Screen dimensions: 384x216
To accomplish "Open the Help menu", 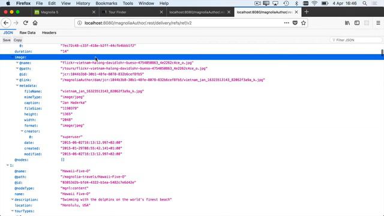I will [164, 3].
